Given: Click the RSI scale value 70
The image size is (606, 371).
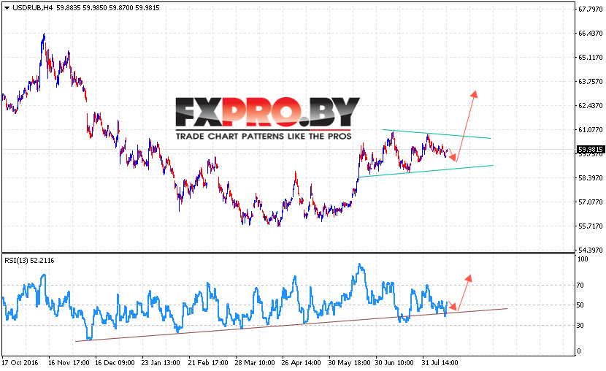Looking at the screenshot, I should [580, 286].
